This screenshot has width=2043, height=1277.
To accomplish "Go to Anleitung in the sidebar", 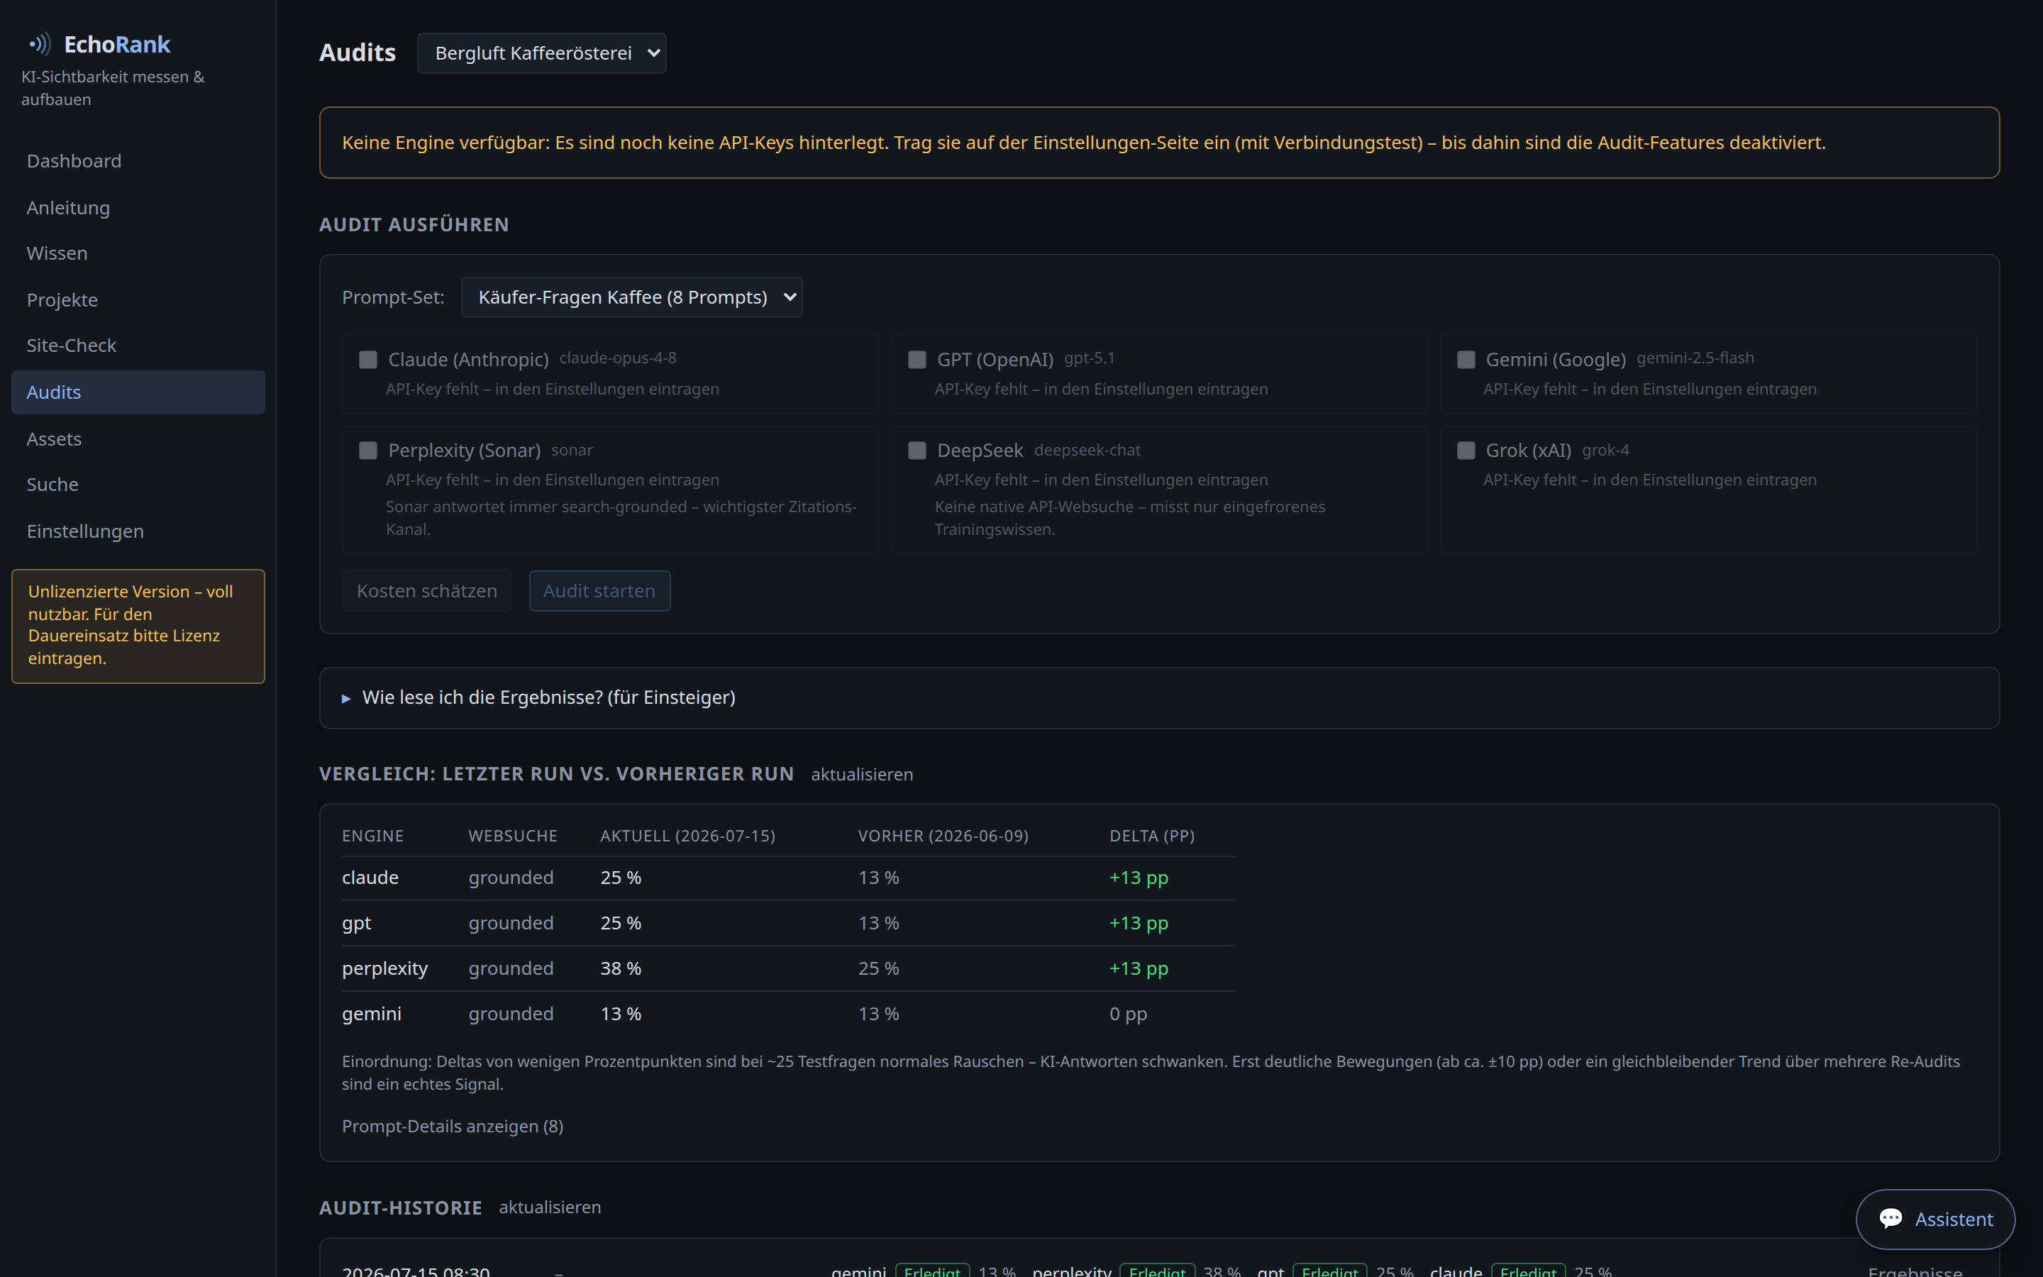I will tap(138, 207).
